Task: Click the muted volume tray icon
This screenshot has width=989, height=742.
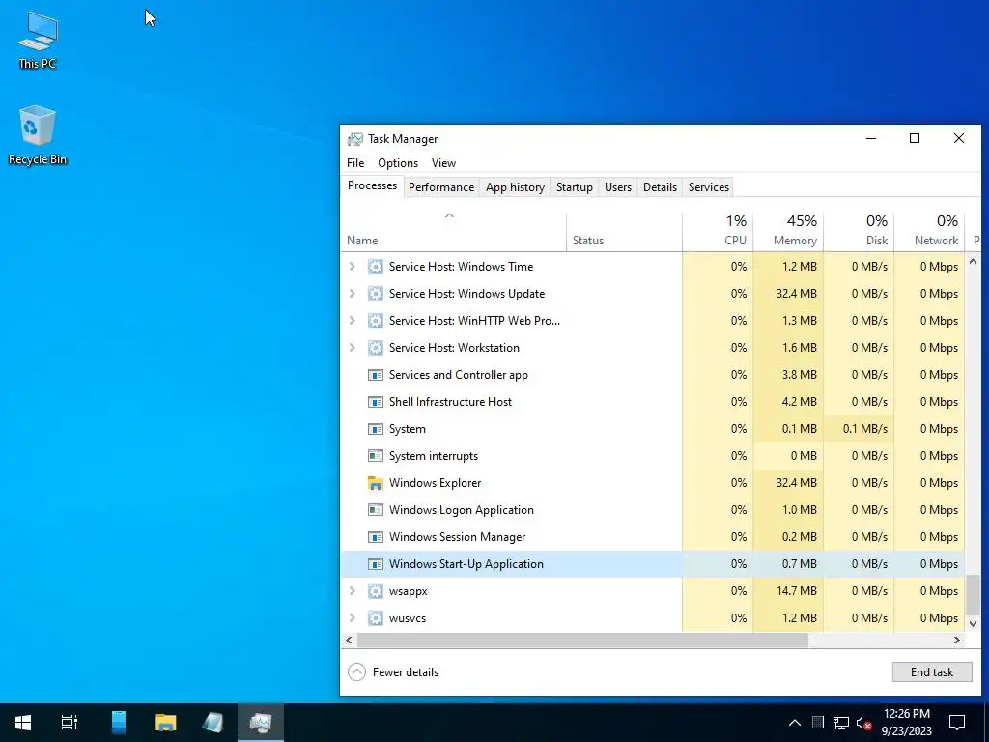Action: click(x=864, y=723)
